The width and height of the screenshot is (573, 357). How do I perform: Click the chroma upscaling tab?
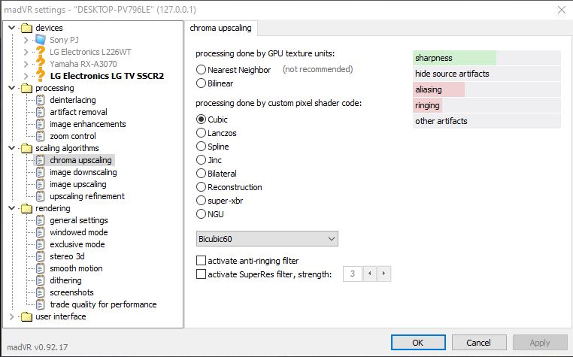(x=223, y=29)
